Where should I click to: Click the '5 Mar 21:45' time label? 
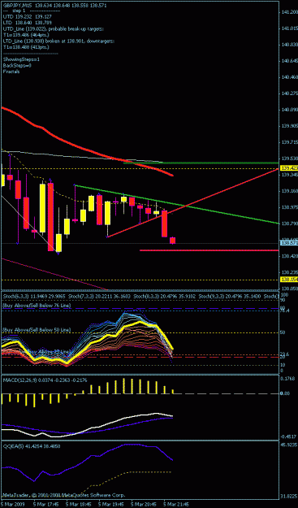point(175,505)
